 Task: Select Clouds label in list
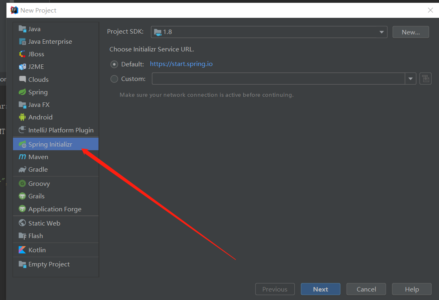click(x=39, y=79)
